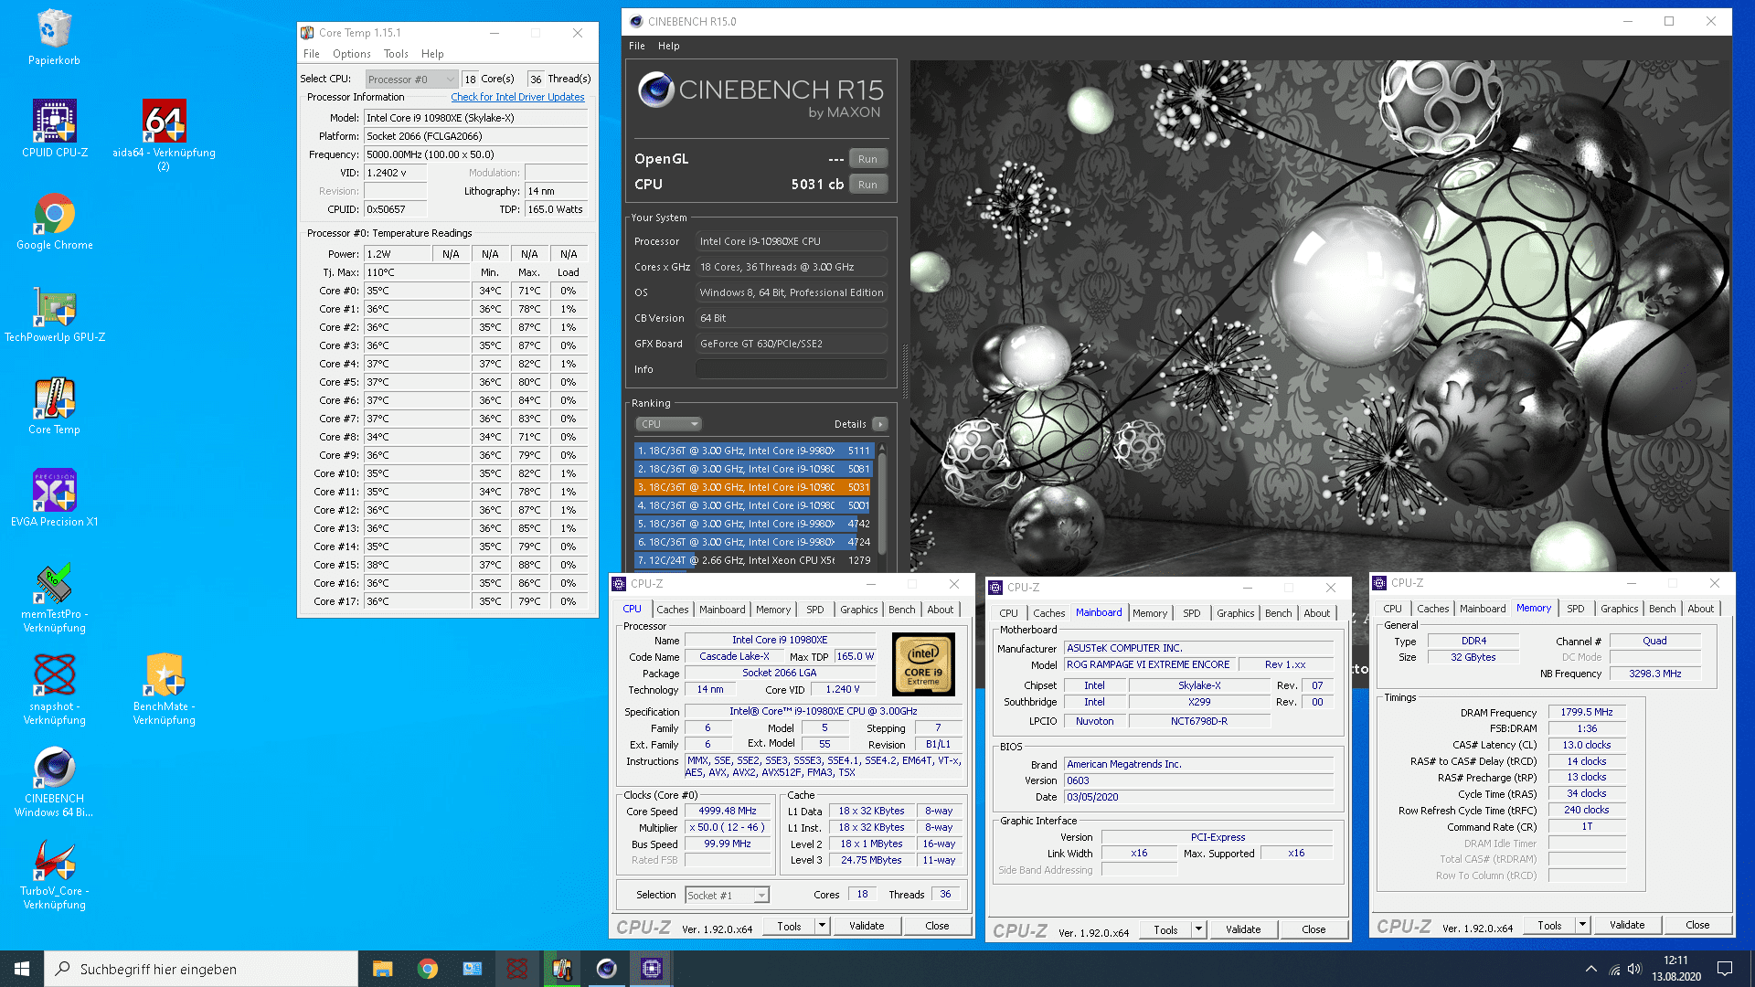Screen dimensions: 1755x987
Task: Open CINEBENCH Windows 64 Bit desktop icon
Action: (55, 781)
